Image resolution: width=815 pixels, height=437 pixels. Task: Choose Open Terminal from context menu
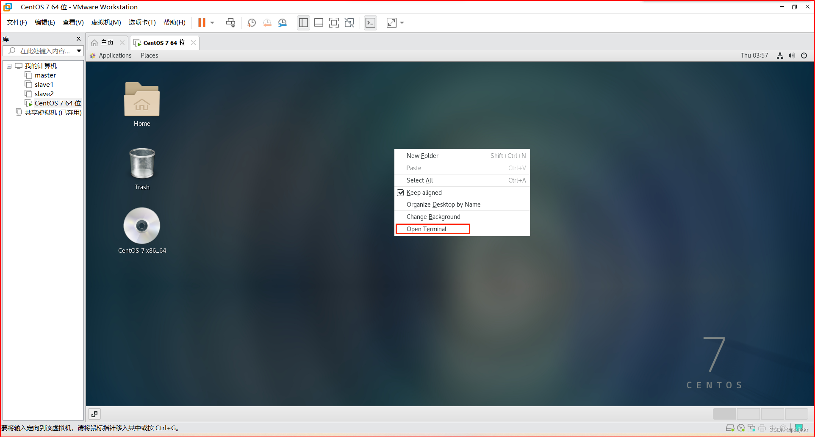click(x=462, y=229)
